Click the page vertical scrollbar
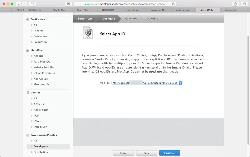 click(248, 90)
